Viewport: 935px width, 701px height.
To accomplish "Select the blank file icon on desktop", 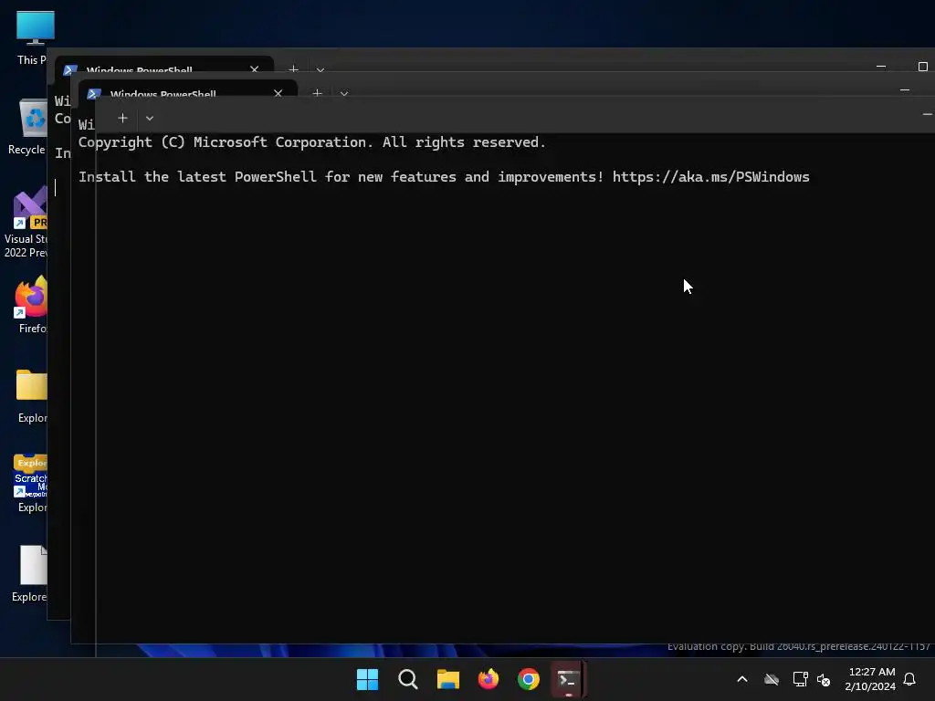I will pos(30,573).
